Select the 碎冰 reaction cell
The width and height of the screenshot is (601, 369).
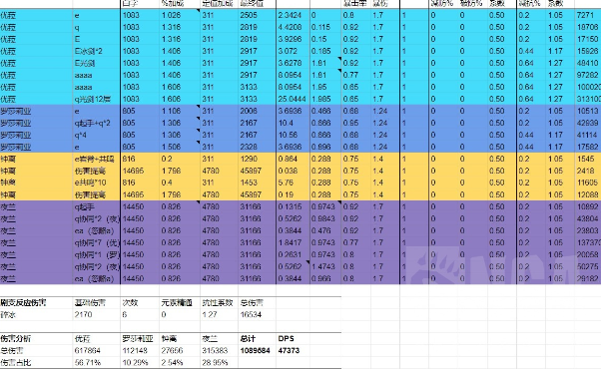36,314
